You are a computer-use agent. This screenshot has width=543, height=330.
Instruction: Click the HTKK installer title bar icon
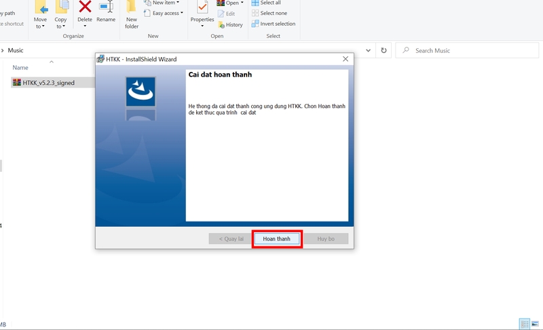(100, 59)
